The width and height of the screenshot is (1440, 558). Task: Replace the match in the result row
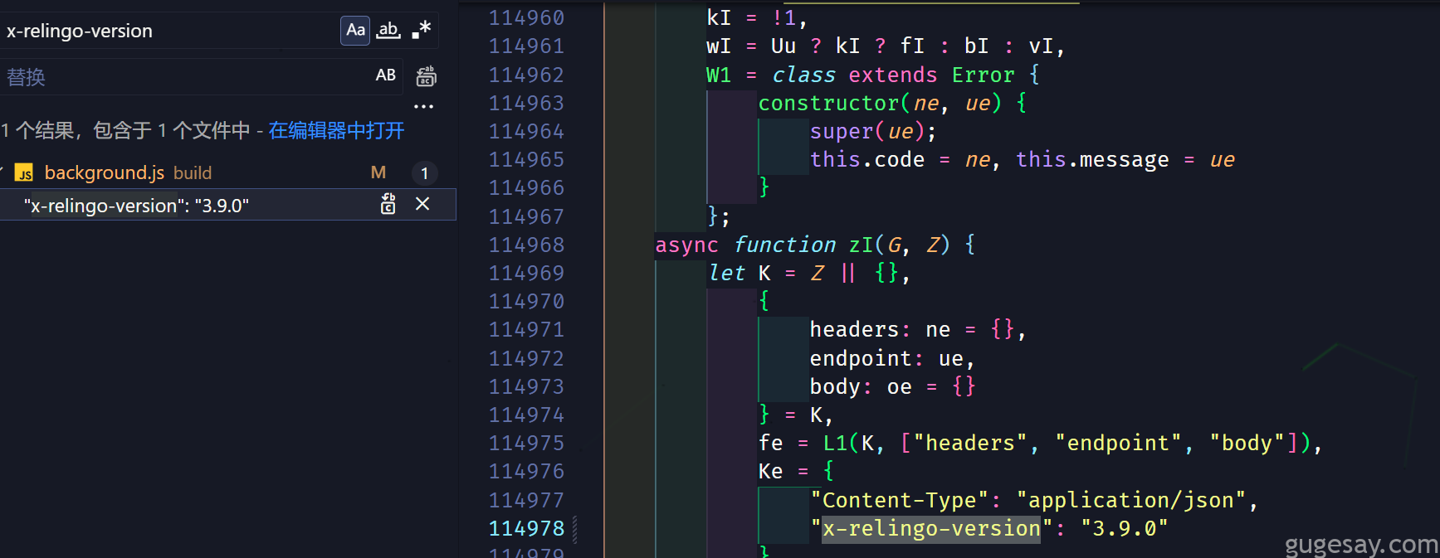388,204
